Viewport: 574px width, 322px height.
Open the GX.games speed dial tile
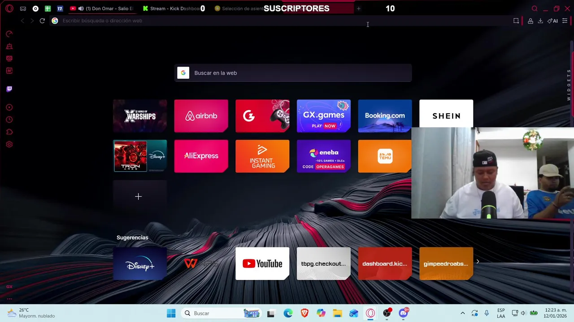pyautogui.click(x=324, y=116)
